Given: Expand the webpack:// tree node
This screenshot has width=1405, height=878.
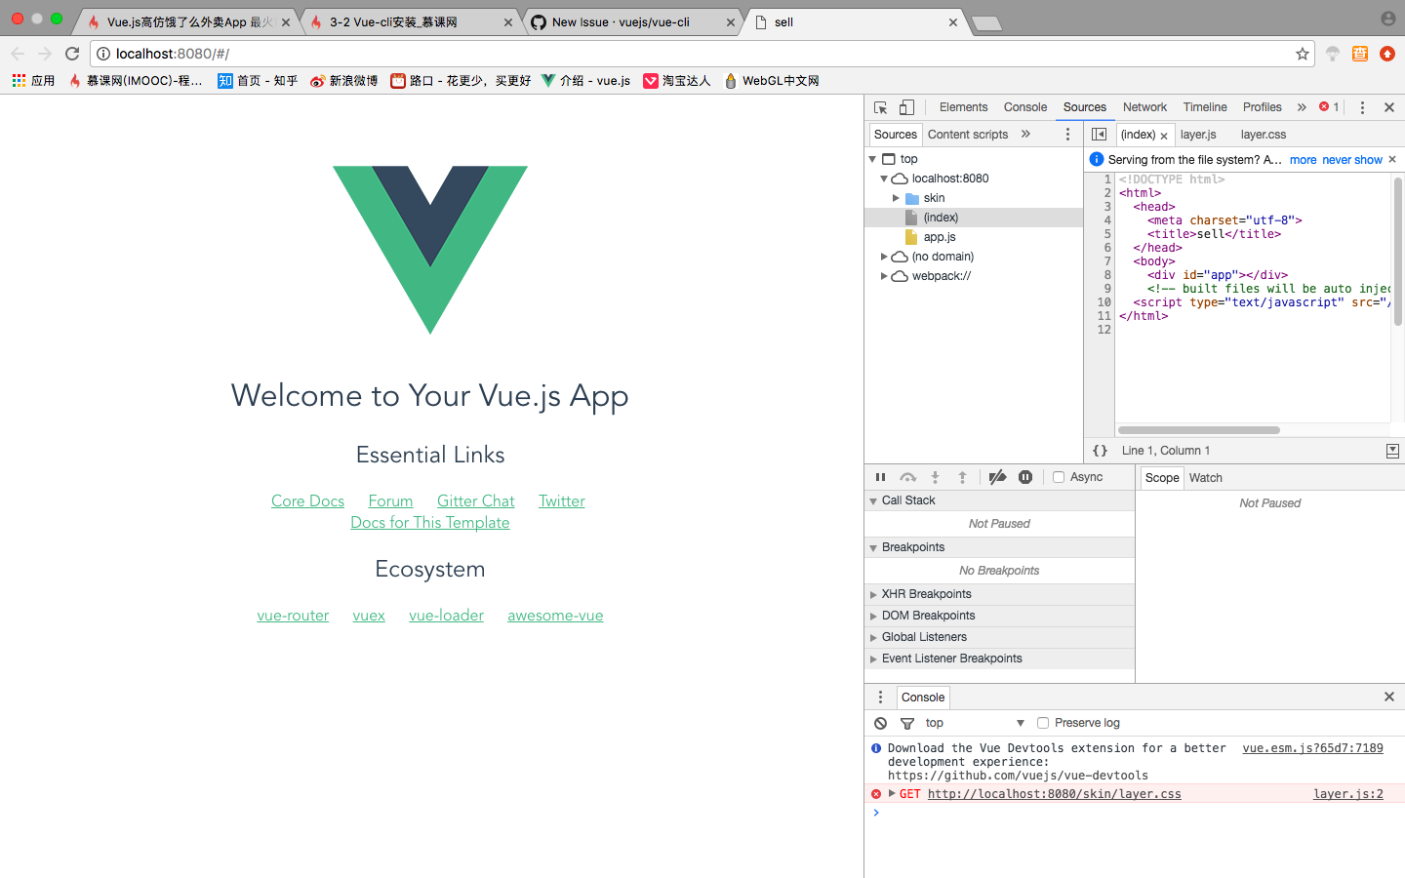Looking at the screenshot, I should 884,276.
